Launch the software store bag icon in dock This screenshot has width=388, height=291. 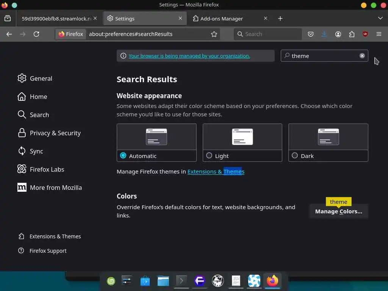(145, 281)
